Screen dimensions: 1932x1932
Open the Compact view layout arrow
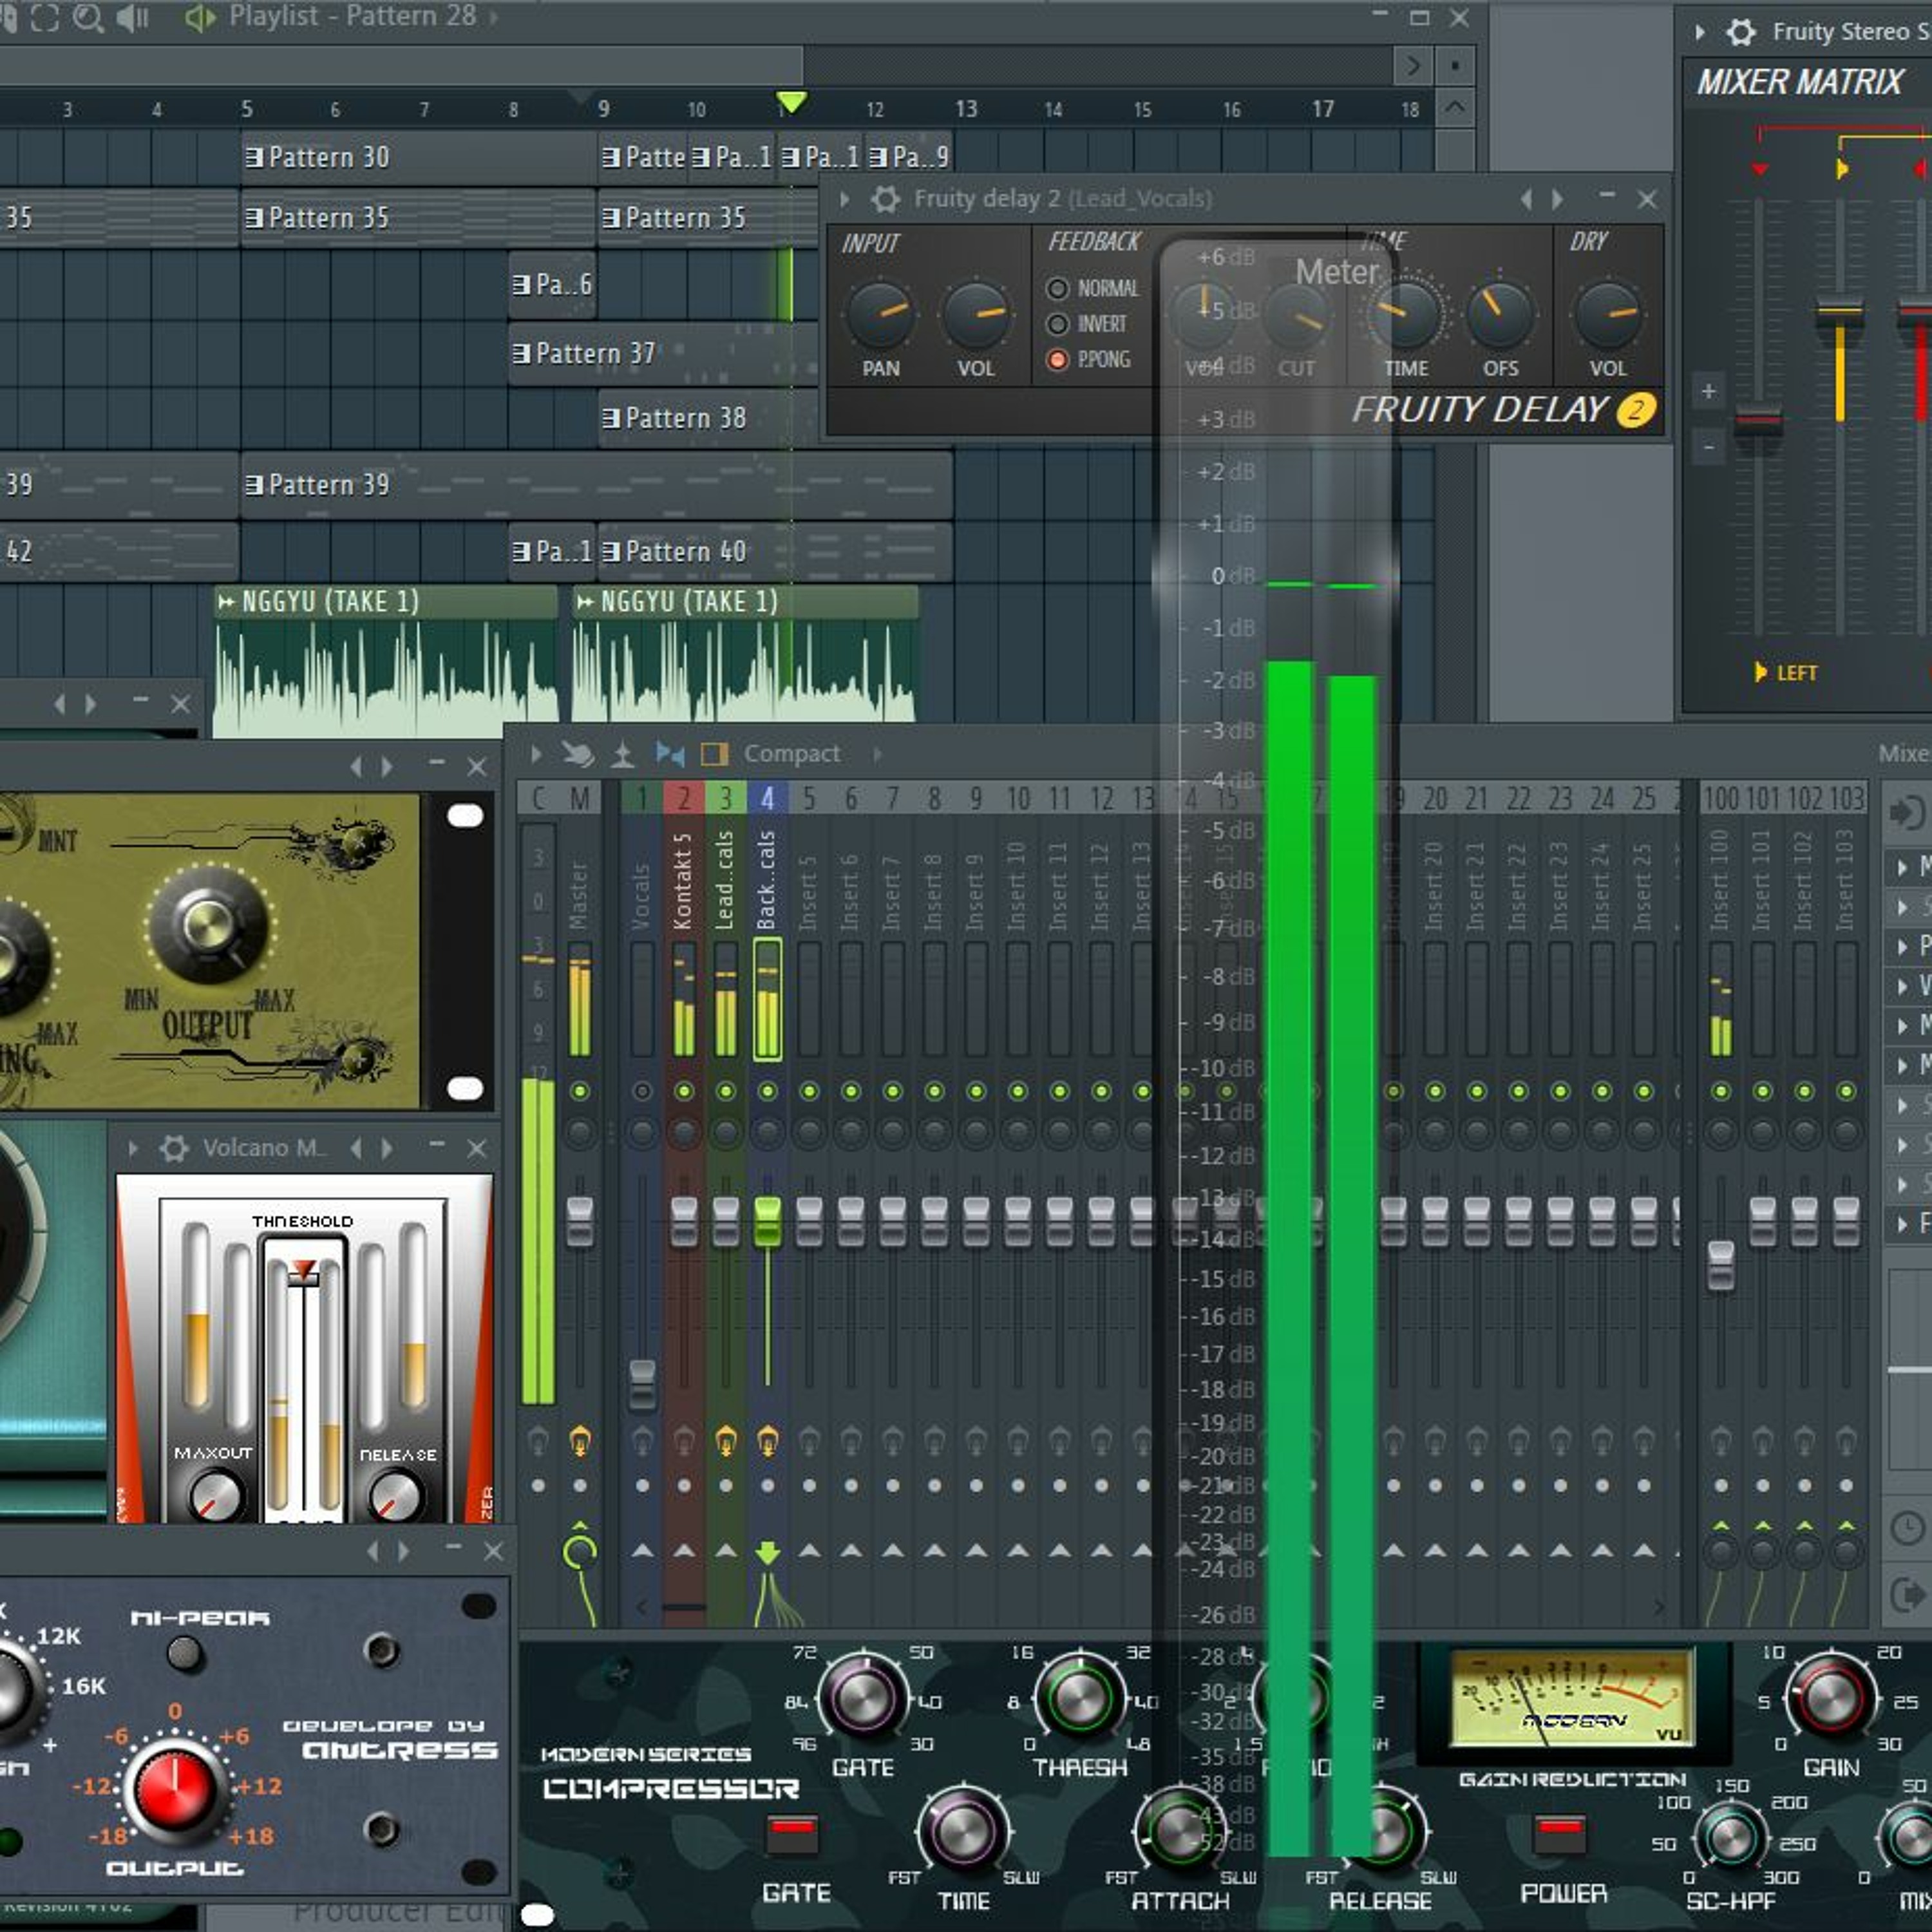(x=877, y=754)
